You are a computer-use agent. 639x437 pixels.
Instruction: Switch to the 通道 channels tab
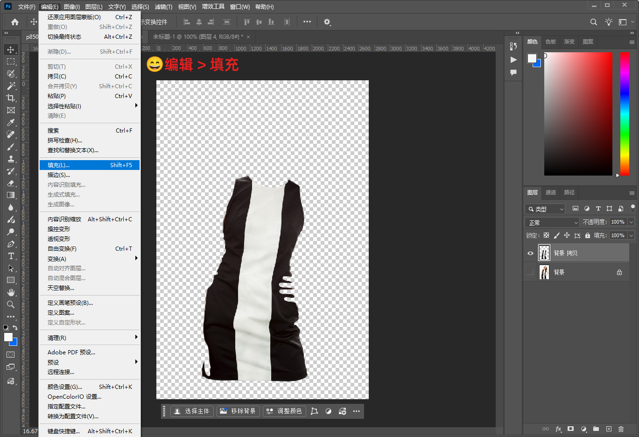(551, 192)
